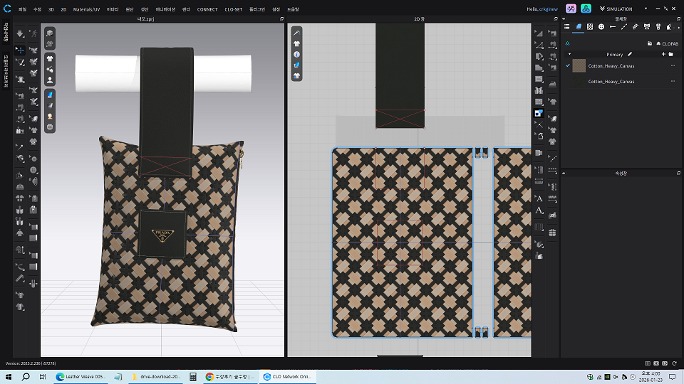Toggle the 3D avatar display icon
Image resolution: width=684 pixels, height=384 pixels.
[x=50, y=80]
